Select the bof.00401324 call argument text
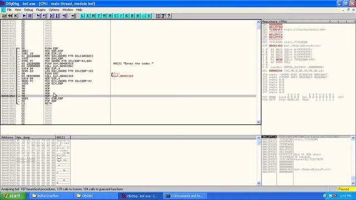Viewport: 356px width, 200px height. 123,76
